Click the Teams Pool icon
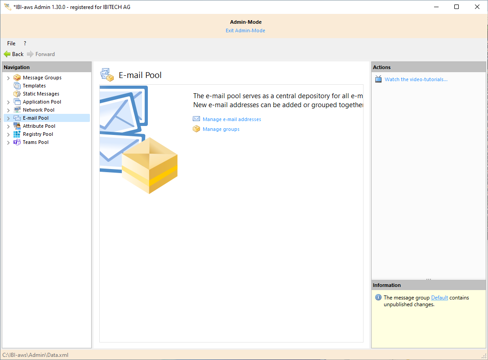 (x=17, y=142)
